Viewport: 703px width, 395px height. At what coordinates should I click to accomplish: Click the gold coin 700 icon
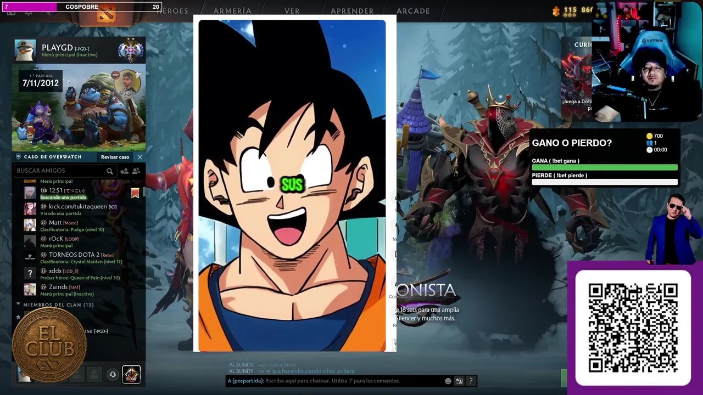[649, 136]
